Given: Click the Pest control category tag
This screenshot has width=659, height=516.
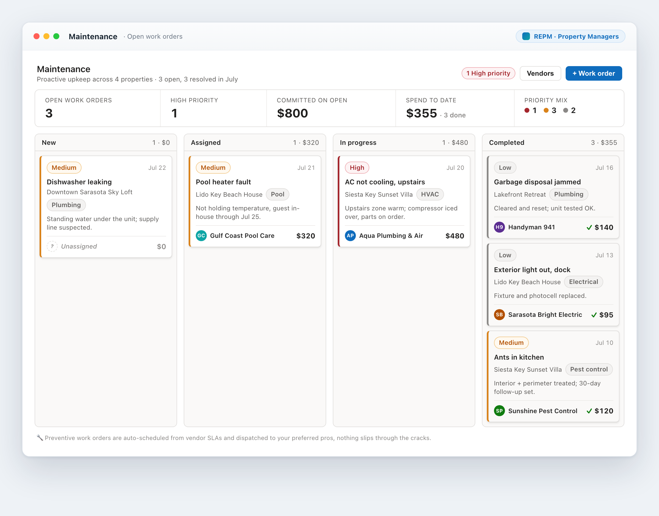Looking at the screenshot, I should click(x=589, y=370).
